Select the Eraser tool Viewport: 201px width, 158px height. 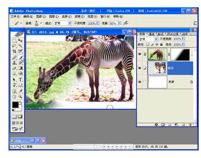click(x=14, y=68)
